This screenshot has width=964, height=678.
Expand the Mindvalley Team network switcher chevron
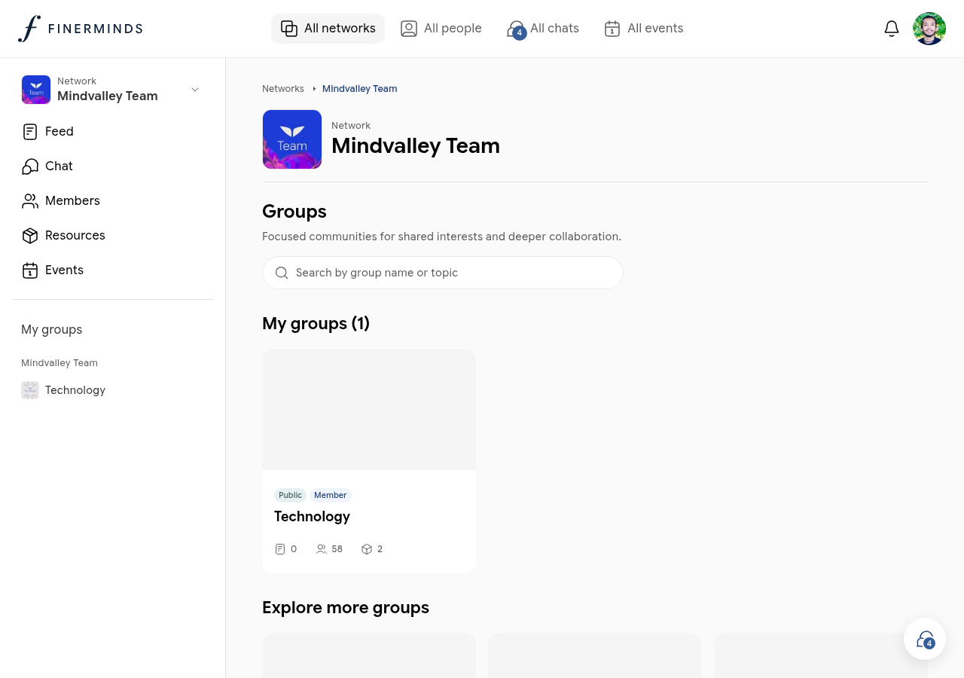click(195, 90)
